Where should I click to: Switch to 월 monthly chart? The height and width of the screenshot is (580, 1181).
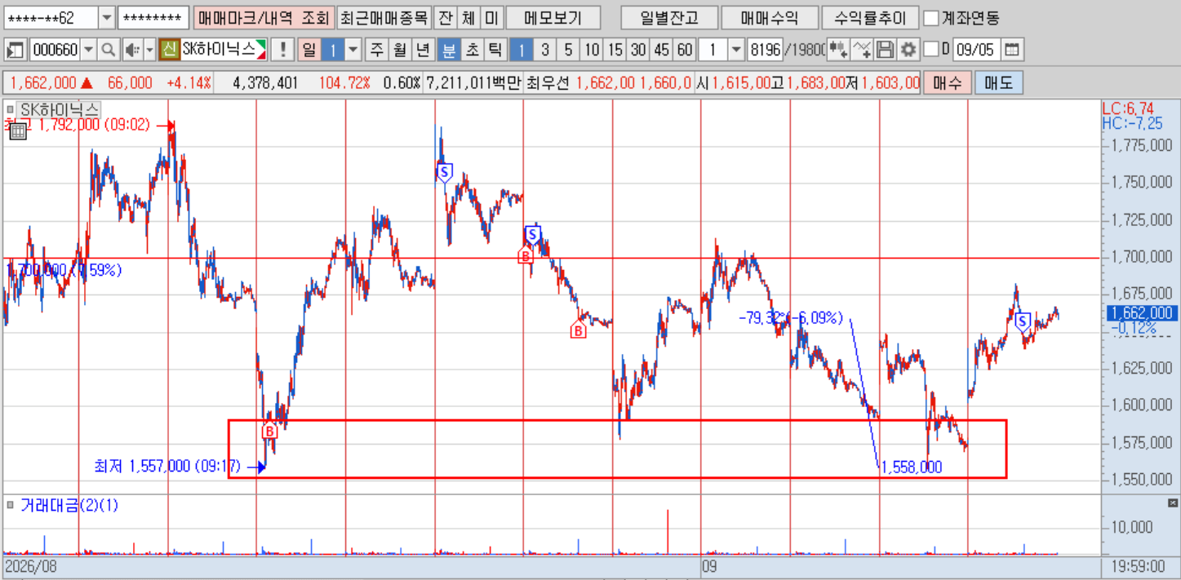[399, 50]
